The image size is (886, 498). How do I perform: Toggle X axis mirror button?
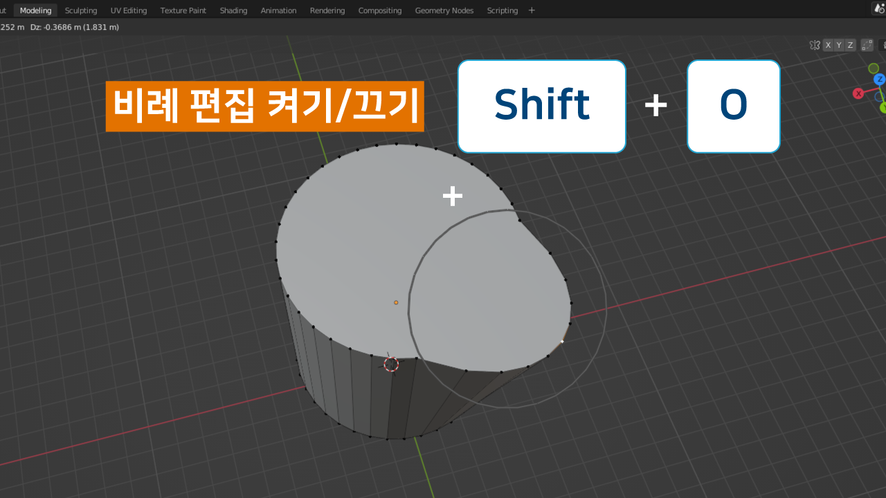pyautogui.click(x=828, y=45)
